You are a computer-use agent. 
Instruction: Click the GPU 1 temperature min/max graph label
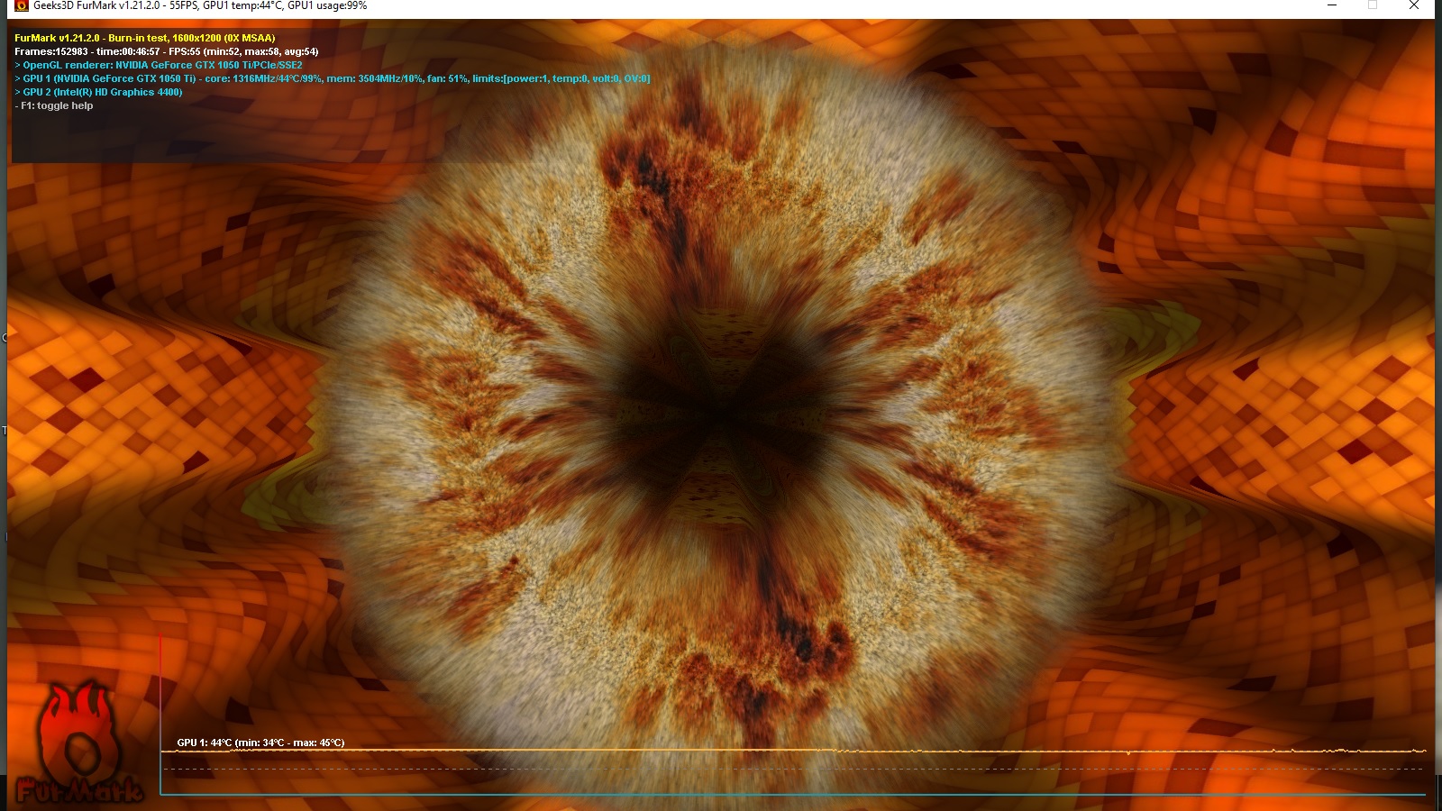260,743
